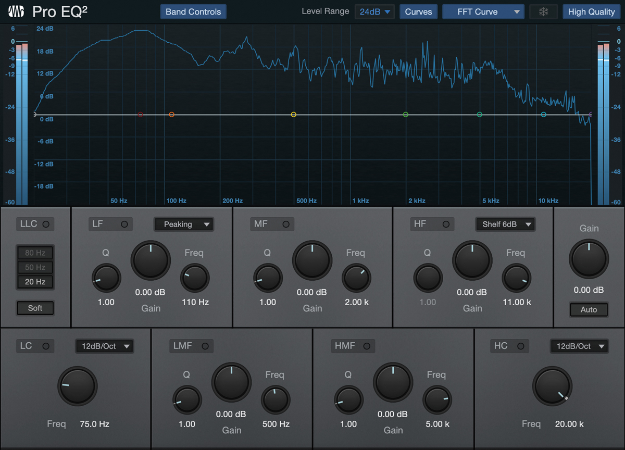Select the 20 Hz low-cut frequency
This screenshot has height=450, width=625.
[35, 282]
